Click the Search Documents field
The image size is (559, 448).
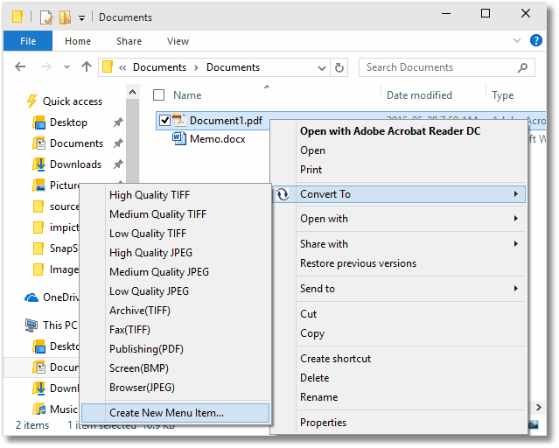(447, 67)
